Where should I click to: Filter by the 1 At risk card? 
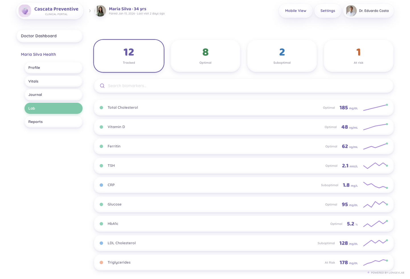(x=358, y=56)
